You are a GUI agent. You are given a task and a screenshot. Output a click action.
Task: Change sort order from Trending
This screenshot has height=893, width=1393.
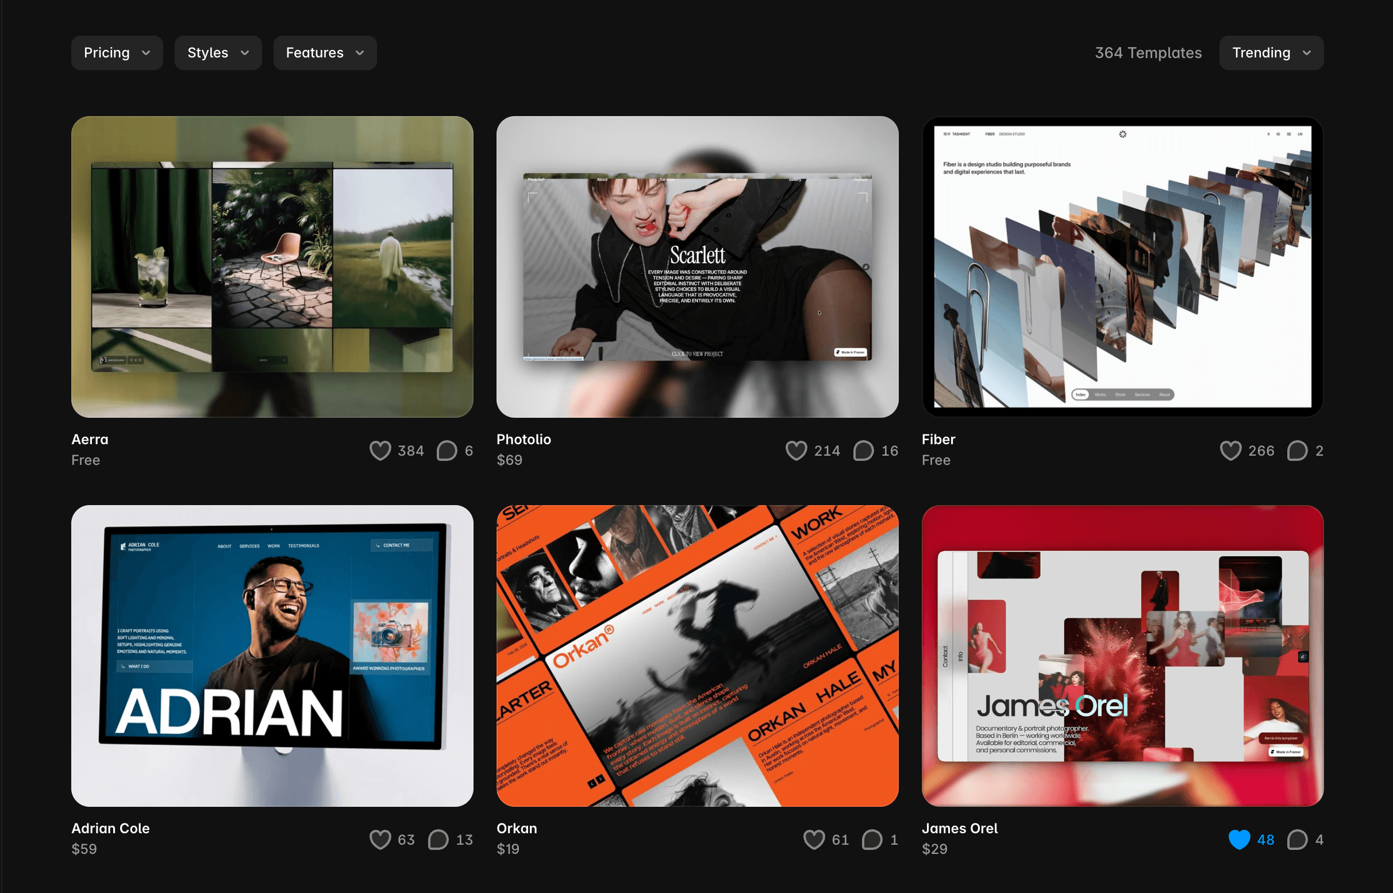coord(1271,53)
